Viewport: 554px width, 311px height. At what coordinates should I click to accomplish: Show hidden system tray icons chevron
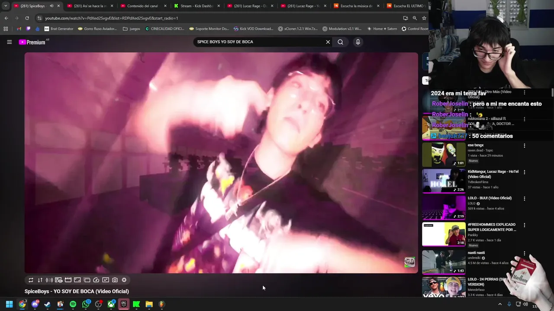click(500, 304)
